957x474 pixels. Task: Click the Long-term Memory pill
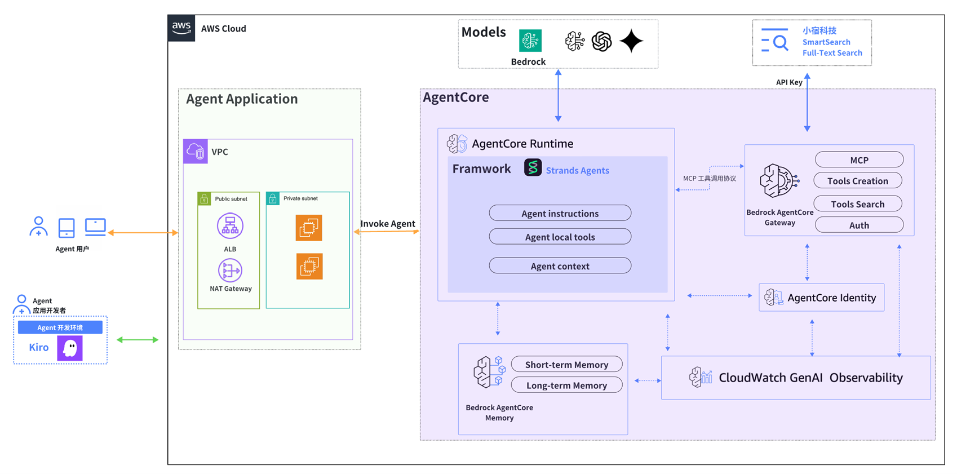566,386
